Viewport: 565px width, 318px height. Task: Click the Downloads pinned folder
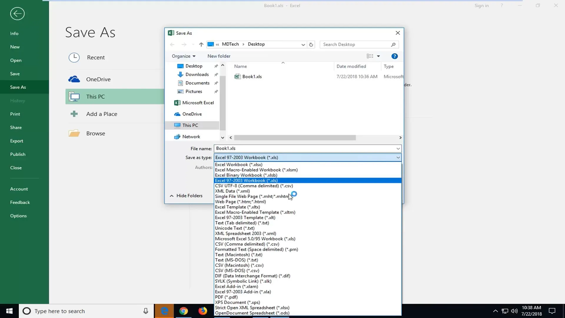coord(196,74)
